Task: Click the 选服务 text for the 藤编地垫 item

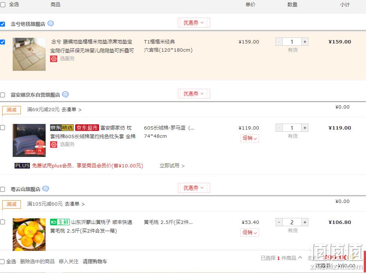Action: (67, 58)
